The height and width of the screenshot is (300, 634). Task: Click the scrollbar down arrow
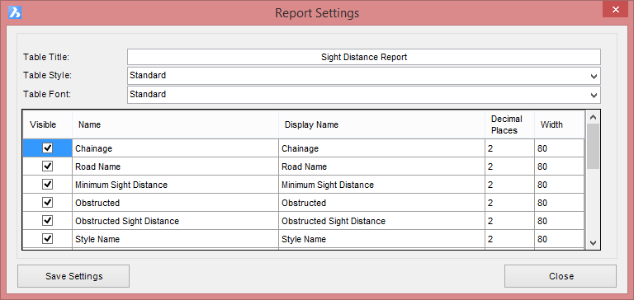(x=594, y=242)
